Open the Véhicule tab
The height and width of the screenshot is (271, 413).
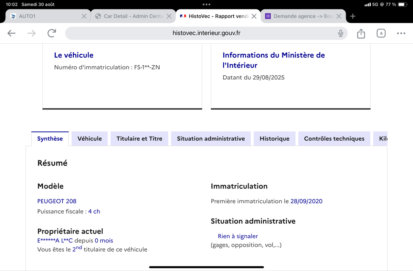point(89,139)
